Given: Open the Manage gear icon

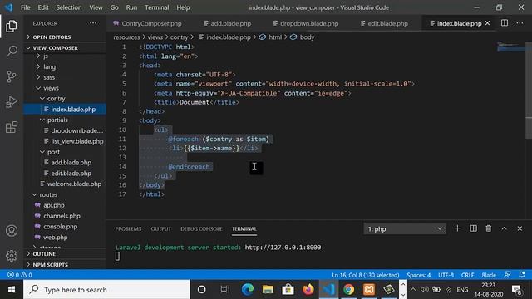Looking at the screenshot, I should (x=12, y=256).
